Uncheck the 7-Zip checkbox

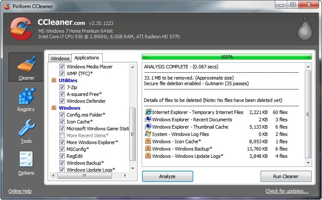point(62,87)
